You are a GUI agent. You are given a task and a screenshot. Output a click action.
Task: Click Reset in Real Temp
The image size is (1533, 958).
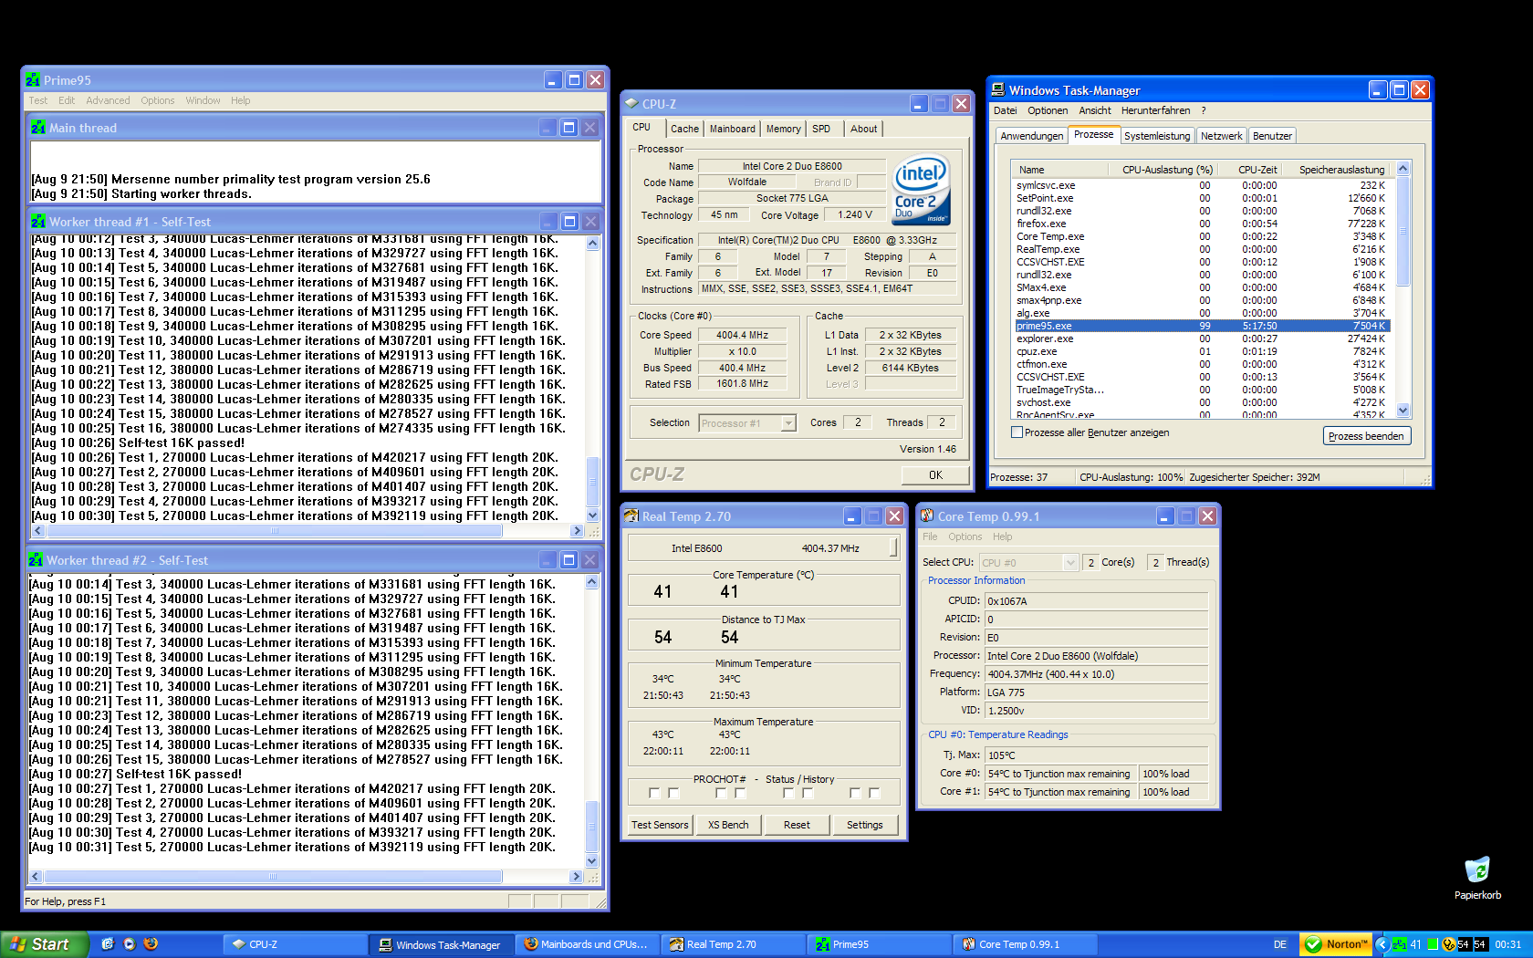(x=797, y=825)
